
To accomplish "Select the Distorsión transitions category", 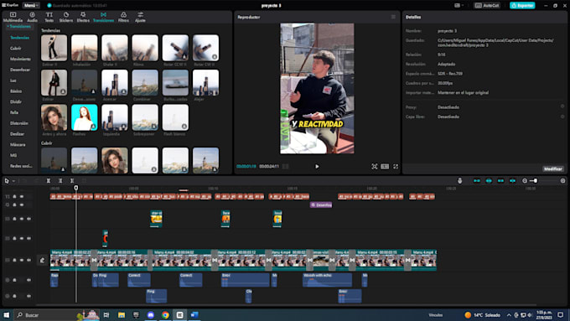I will (19, 123).
